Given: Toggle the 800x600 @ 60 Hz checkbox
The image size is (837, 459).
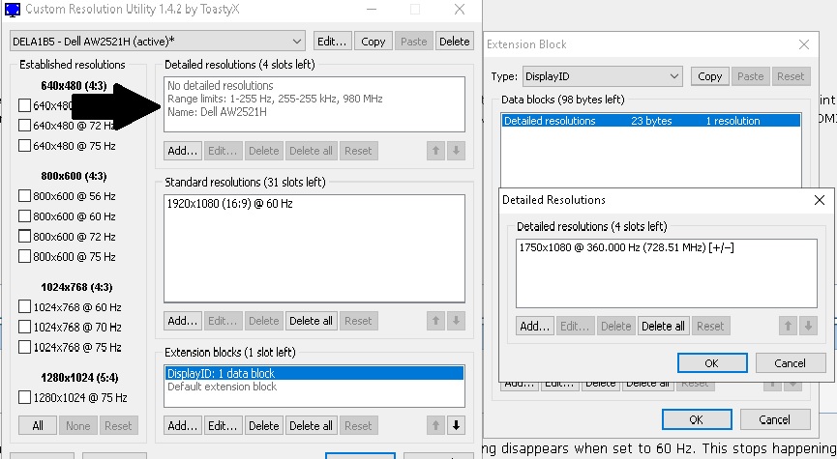Looking at the screenshot, I should click(x=25, y=216).
